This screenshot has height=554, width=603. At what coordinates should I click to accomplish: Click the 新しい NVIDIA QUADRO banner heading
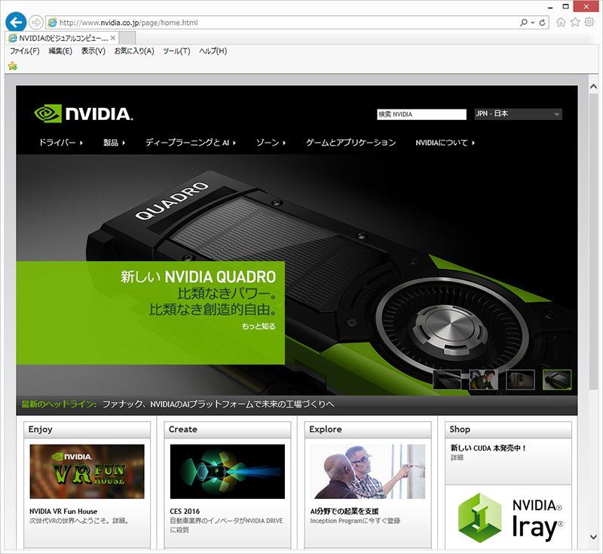click(x=198, y=277)
